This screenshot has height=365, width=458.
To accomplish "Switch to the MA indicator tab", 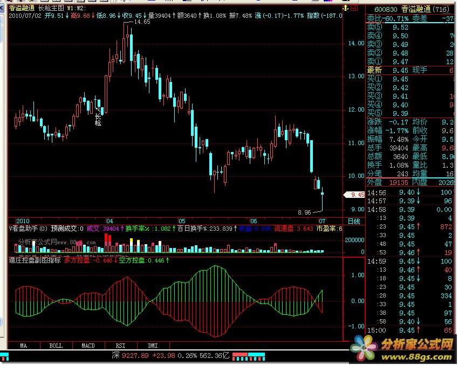I will [x=24, y=345].
